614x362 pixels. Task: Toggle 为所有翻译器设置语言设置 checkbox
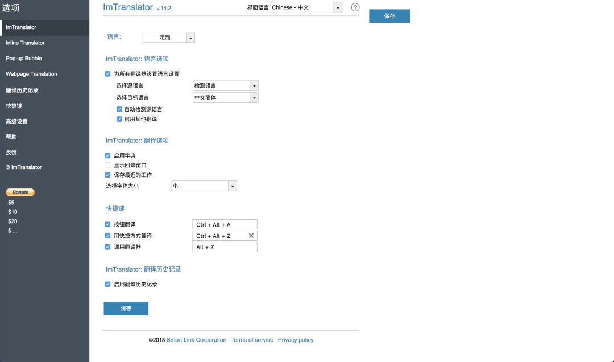pos(107,74)
